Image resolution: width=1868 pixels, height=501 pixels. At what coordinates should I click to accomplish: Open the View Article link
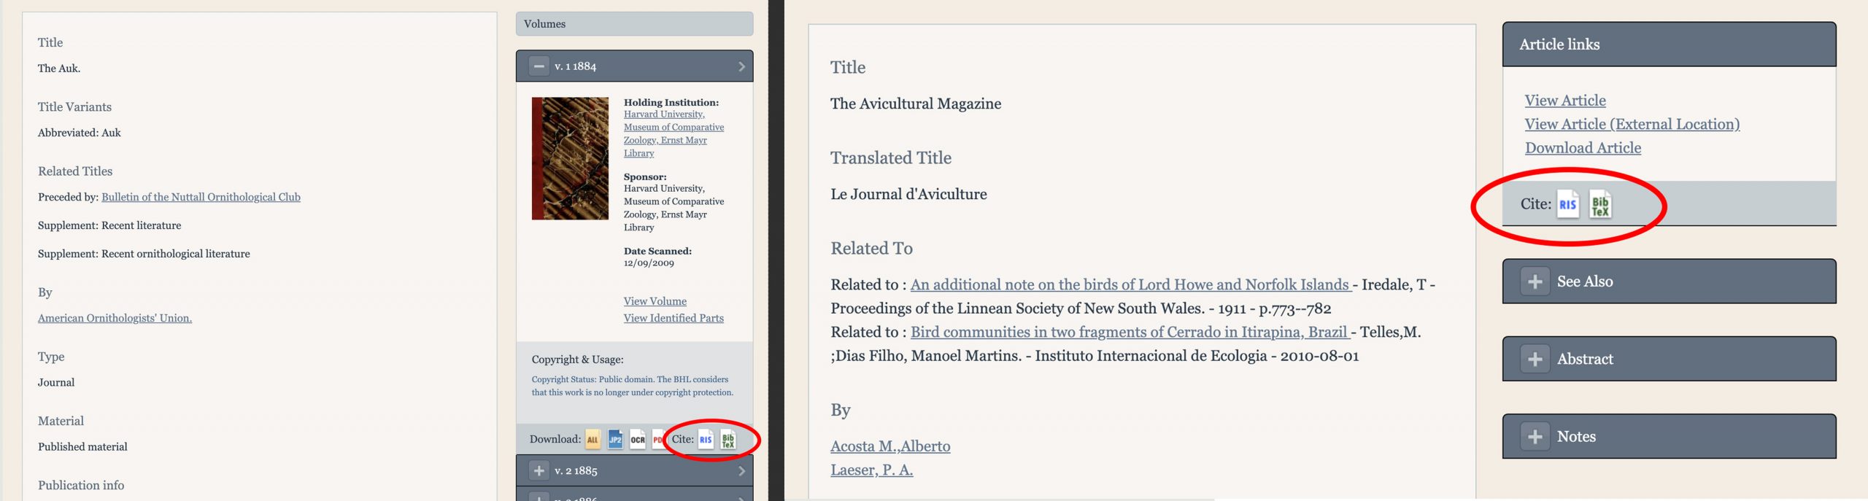click(1565, 101)
